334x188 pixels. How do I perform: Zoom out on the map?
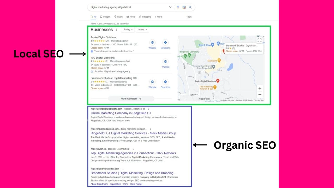pyautogui.click(x=260, y=95)
